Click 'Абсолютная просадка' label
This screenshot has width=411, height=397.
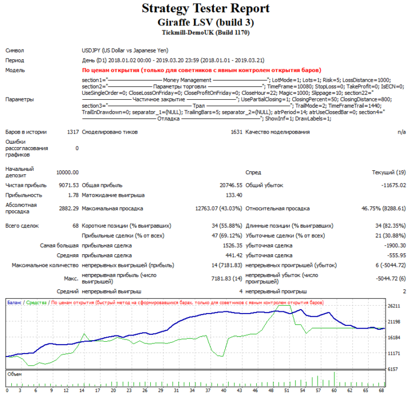coord(21,208)
